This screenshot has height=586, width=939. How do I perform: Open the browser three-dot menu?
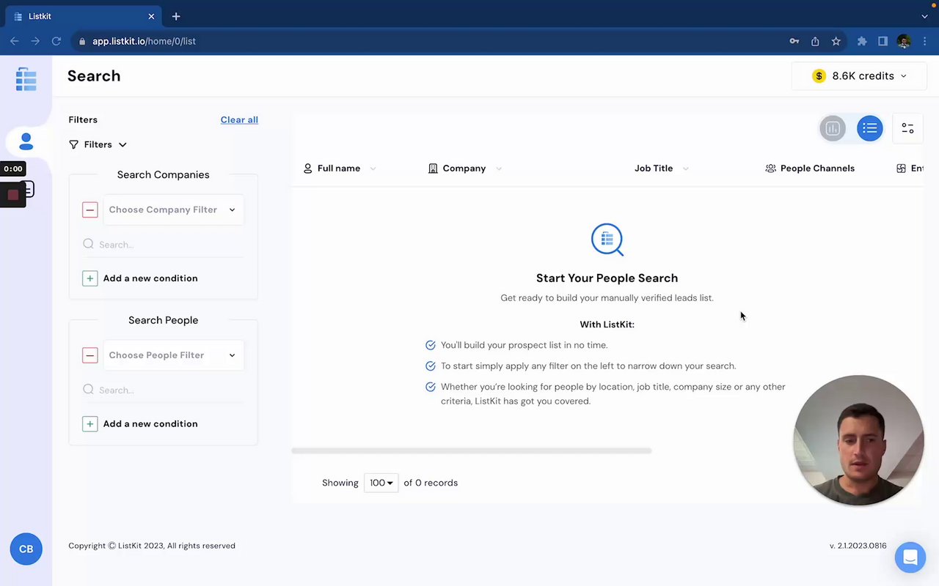tap(924, 41)
